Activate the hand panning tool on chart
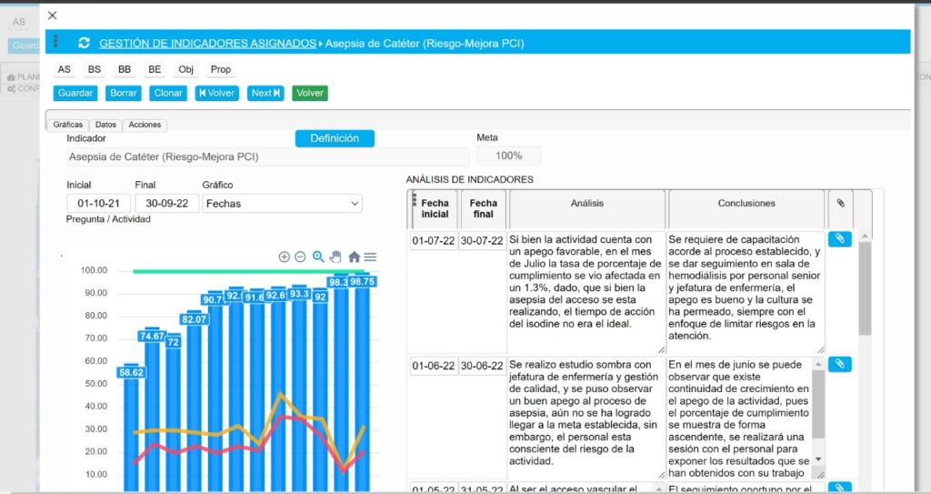This screenshot has height=494, width=931. pos(335,257)
